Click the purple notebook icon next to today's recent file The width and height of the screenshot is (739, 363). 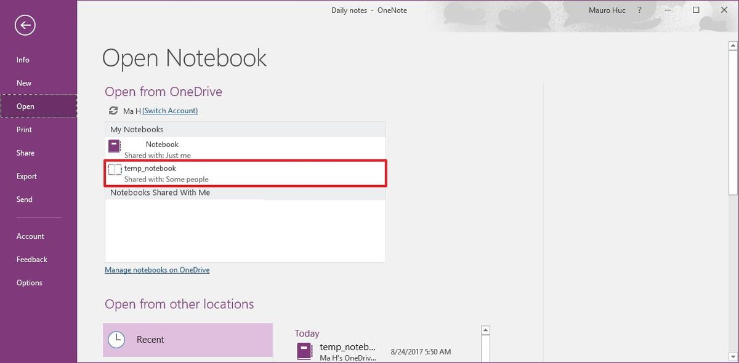304,351
